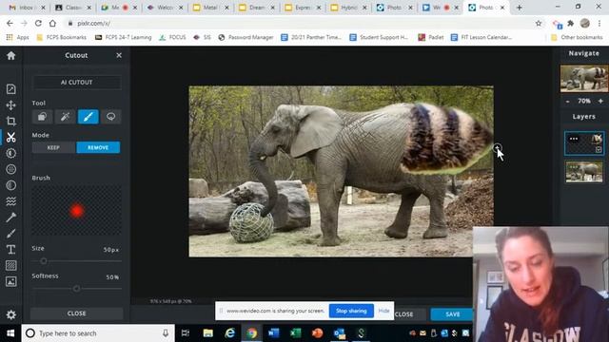Close the Cutout panel with X
The width and height of the screenshot is (609, 342).
pyautogui.click(x=119, y=55)
